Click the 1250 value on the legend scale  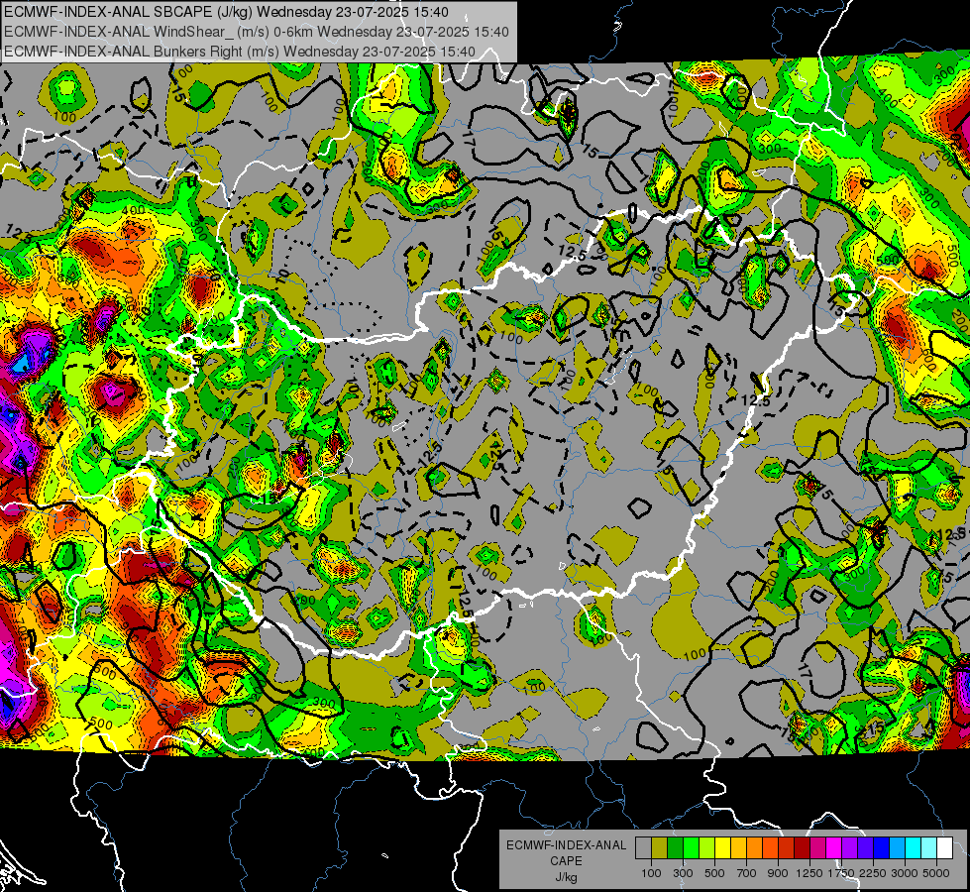click(809, 873)
